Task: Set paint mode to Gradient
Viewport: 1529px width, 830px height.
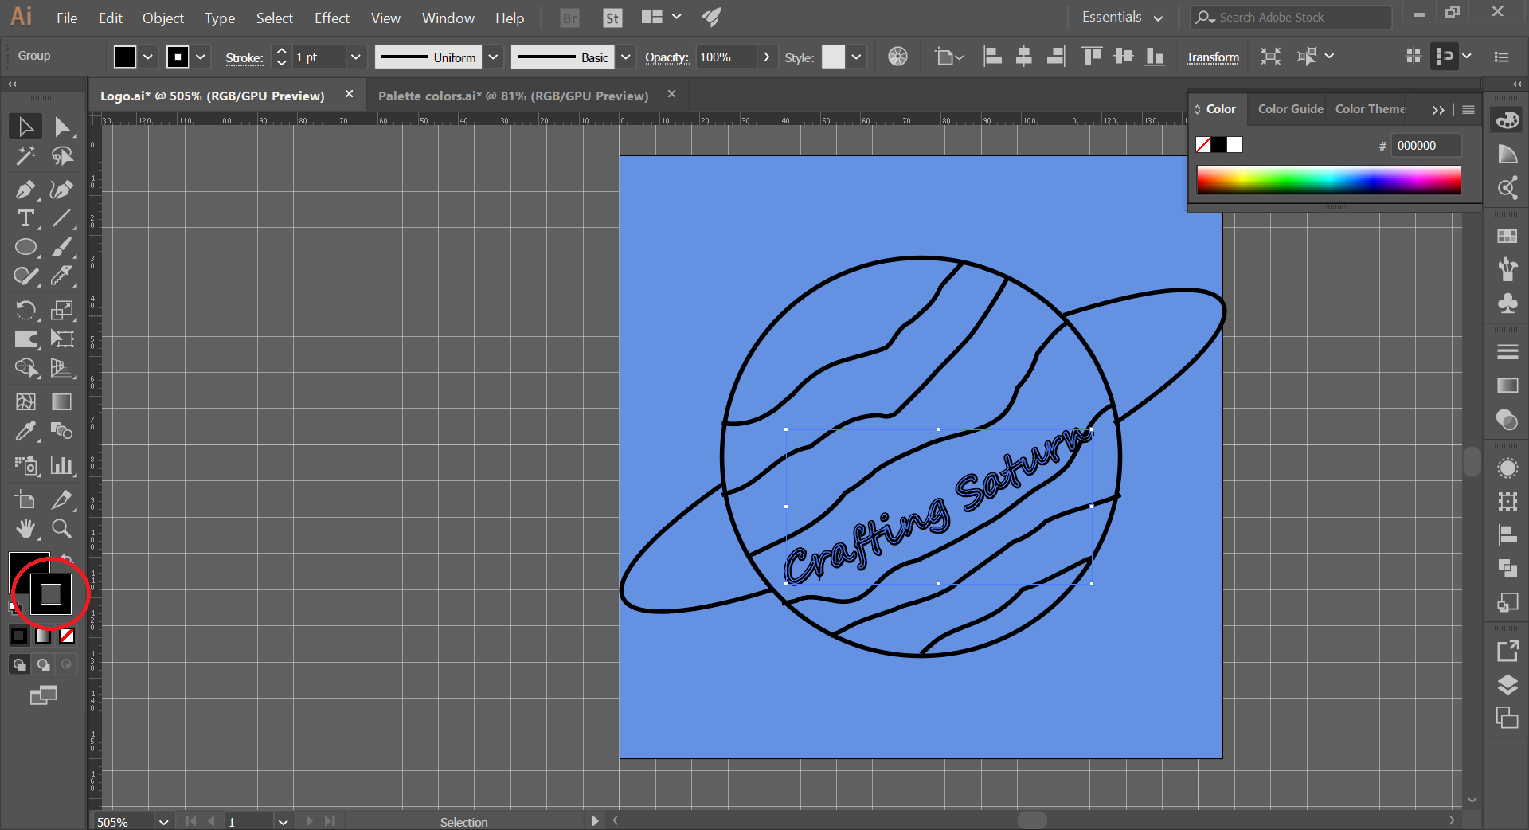Action: pos(43,636)
